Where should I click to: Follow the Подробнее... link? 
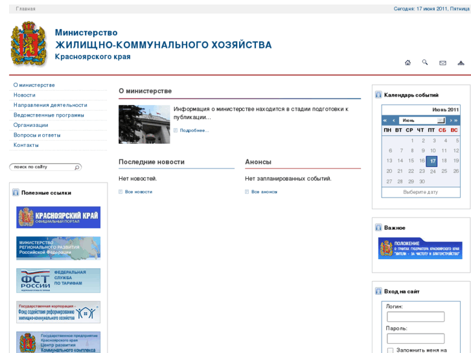pos(194,130)
